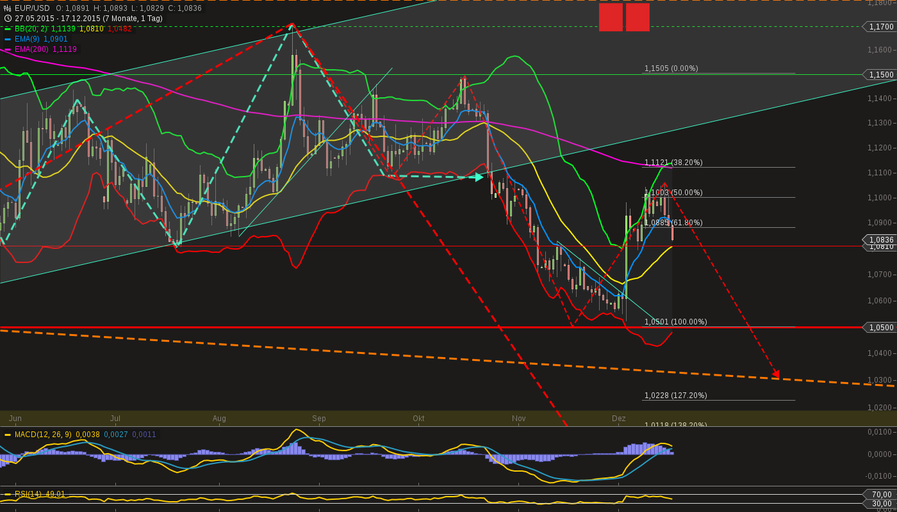Click the upper Bollinger value 1,1139
The height and width of the screenshot is (512, 897).
click(x=63, y=29)
